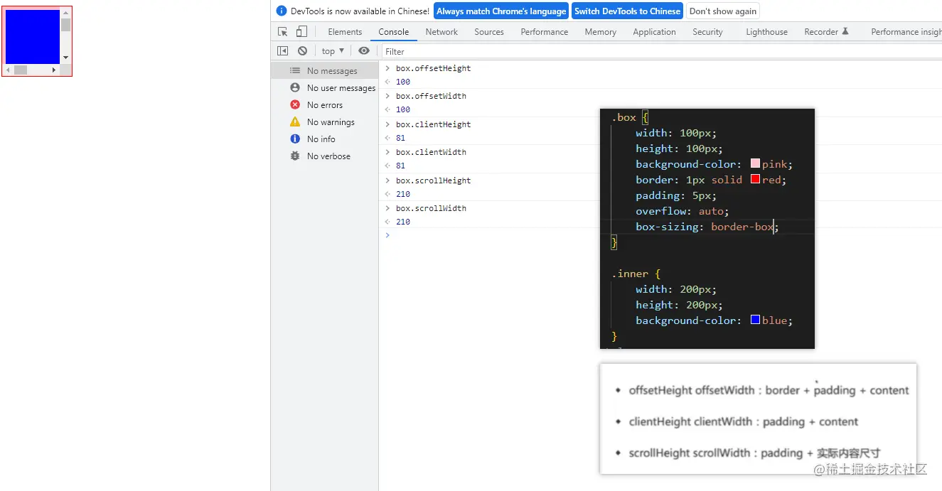The width and height of the screenshot is (942, 491).
Task: Open the top context dropdown
Action: coord(333,51)
